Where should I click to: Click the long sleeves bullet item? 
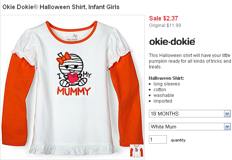click(167, 84)
